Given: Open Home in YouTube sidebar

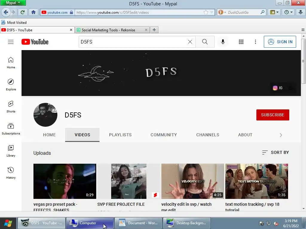Looking at the screenshot, I should pyautogui.click(x=11, y=63).
